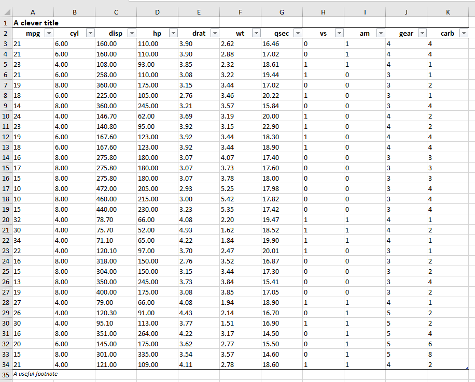Select the row 10 header

coord(6,116)
